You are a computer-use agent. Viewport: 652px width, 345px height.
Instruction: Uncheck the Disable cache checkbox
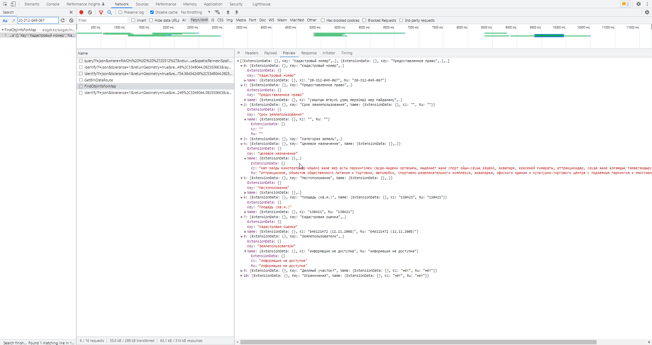pos(152,12)
